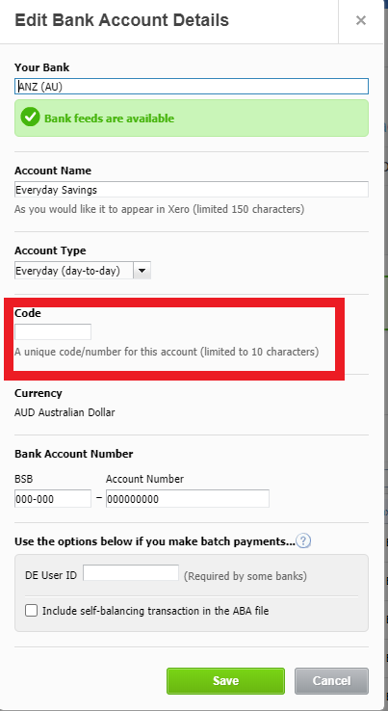388x711 pixels.
Task: Click the AUD Australian Dollar currency text
Action: point(65,412)
